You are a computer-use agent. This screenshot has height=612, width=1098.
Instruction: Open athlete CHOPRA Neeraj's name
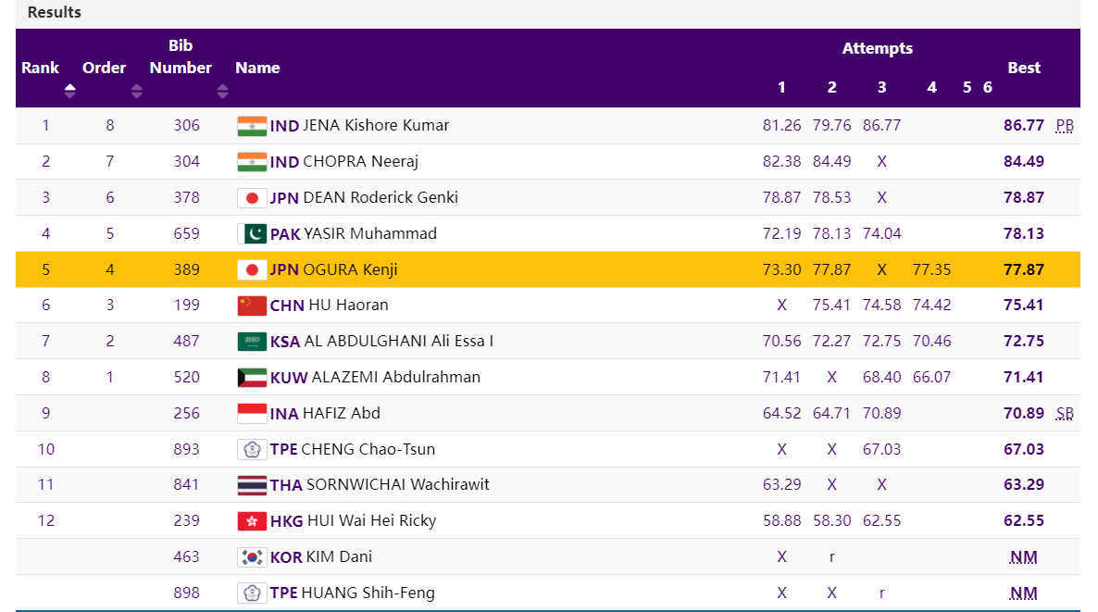(x=360, y=162)
